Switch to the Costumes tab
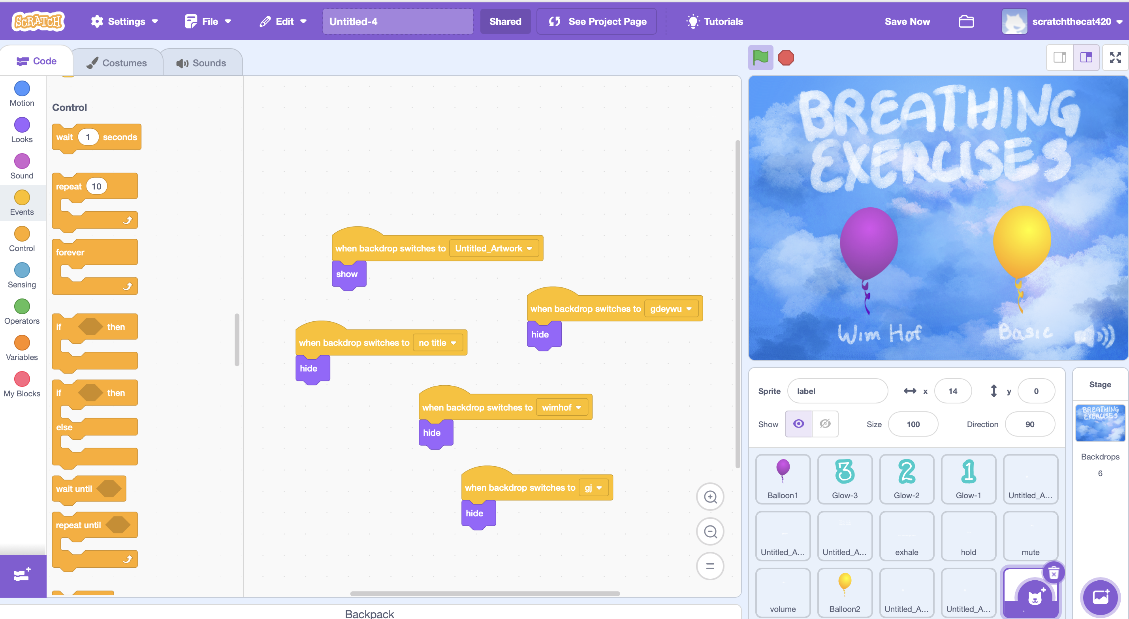 tap(117, 63)
